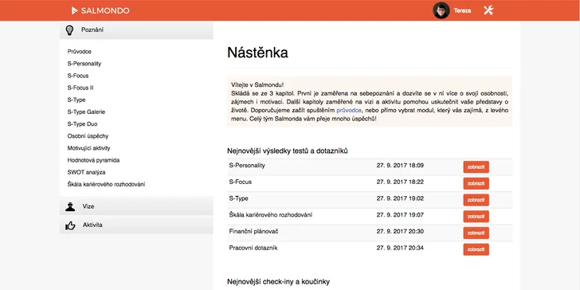Viewport: 580px width, 290px height.
Task: Click Tereza's profile avatar
Action: (x=441, y=10)
